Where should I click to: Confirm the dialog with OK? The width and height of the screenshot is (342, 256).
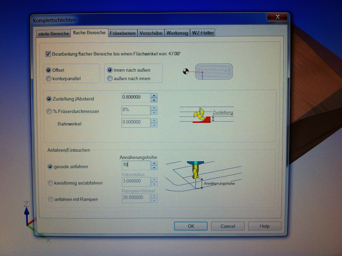[x=191, y=226]
